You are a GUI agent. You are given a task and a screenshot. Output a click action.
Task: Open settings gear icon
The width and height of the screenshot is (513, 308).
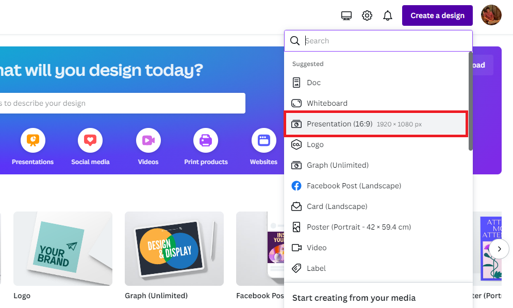click(367, 15)
